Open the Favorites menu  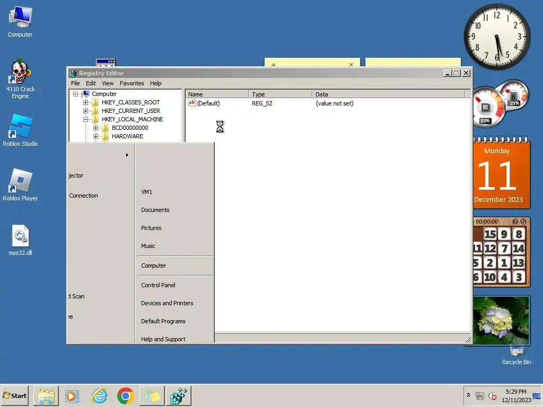[x=132, y=83]
